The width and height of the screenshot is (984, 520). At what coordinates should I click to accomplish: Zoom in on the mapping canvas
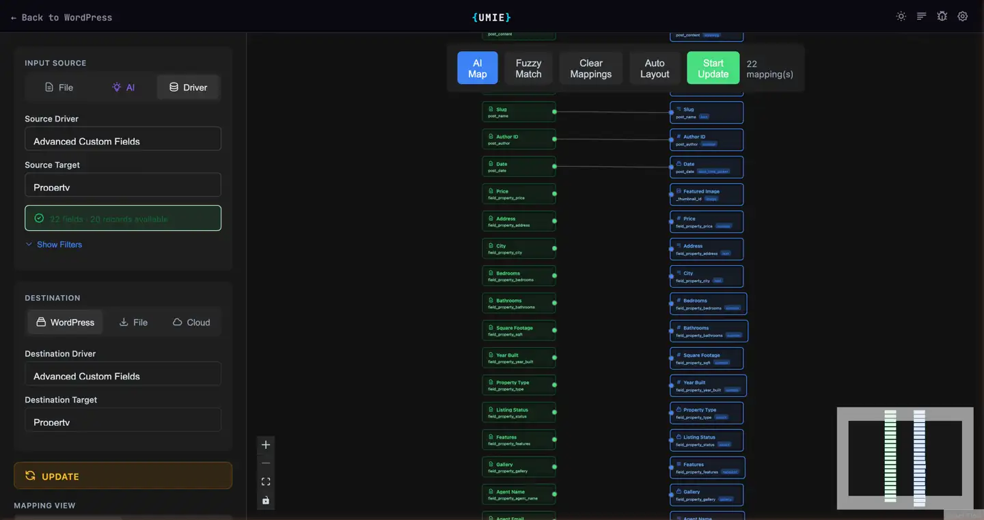[x=266, y=445]
